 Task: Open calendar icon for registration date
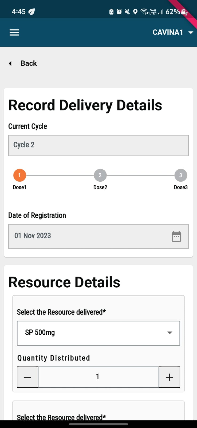[x=176, y=236]
